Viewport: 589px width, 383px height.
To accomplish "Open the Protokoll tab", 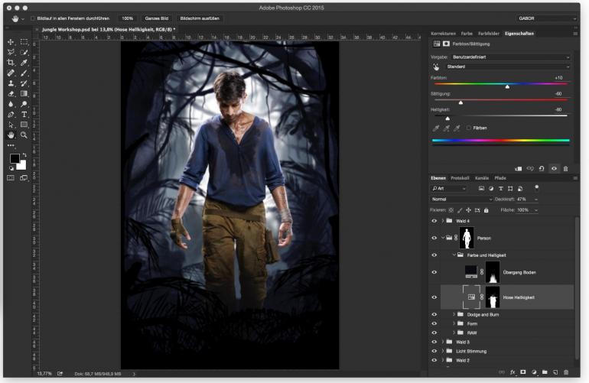I will point(460,178).
